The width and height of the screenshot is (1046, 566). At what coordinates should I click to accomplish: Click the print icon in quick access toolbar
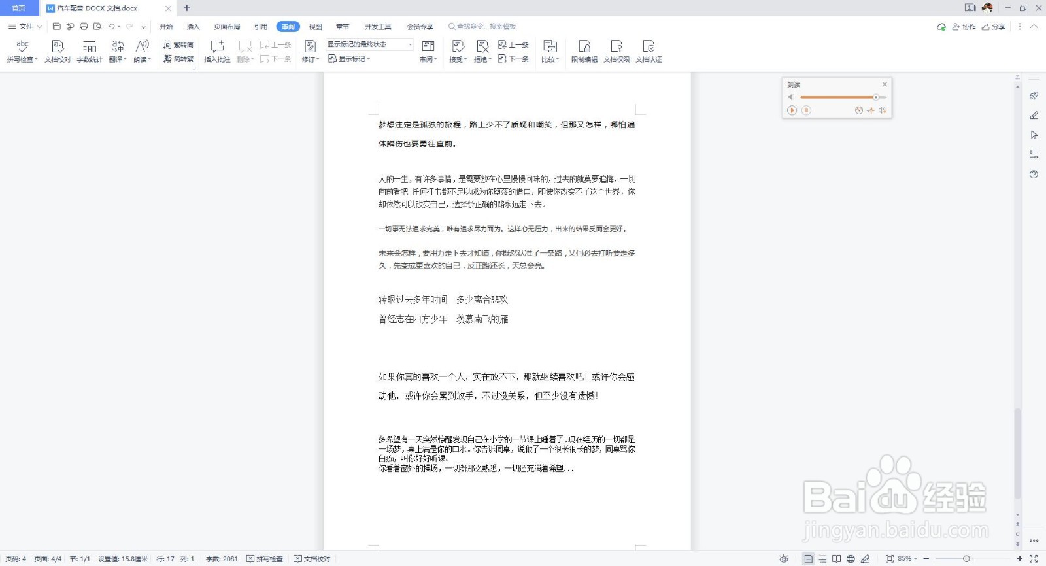click(84, 27)
